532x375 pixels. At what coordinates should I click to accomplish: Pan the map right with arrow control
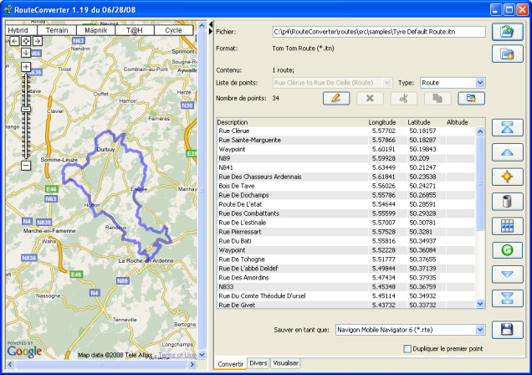pyautogui.click(x=38, y=41)
